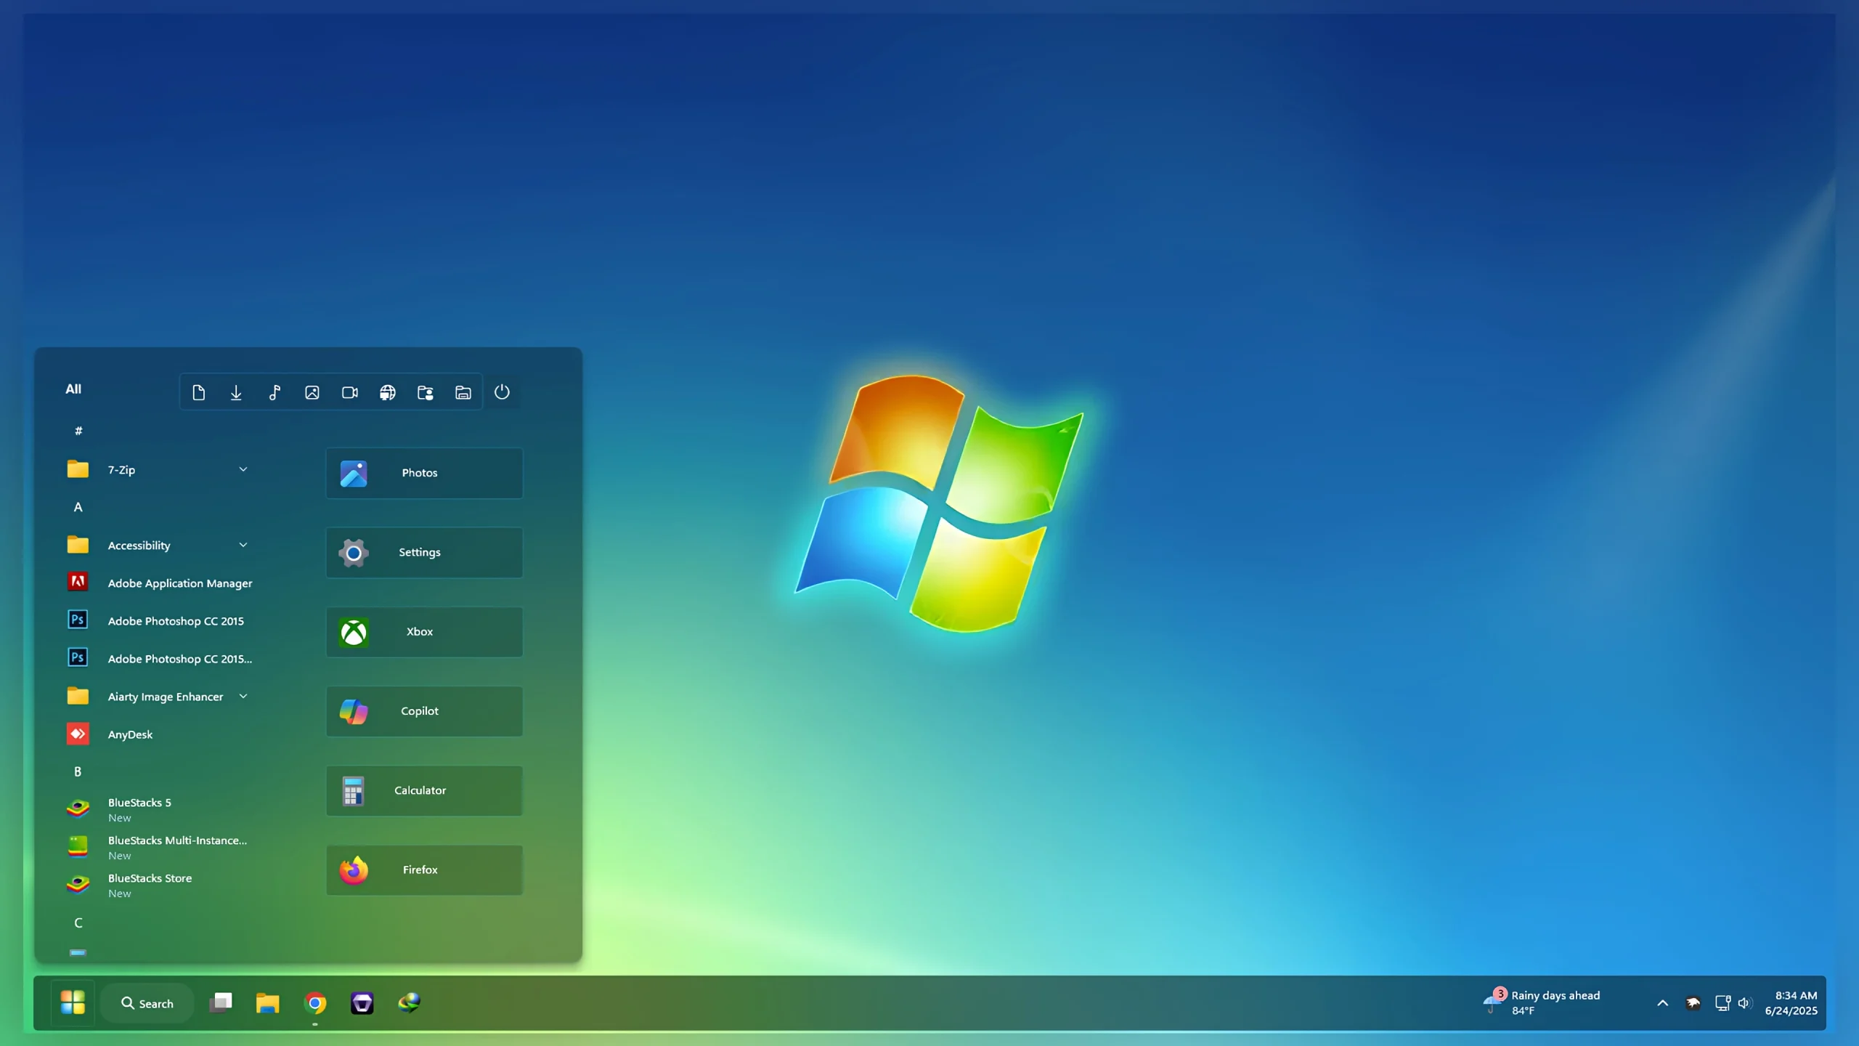
Task: Open the purple app icon on the taskbar
Action: 362,1003
